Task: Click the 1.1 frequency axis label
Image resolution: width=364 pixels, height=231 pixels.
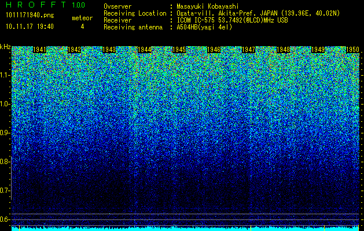Action: [5, 75]
